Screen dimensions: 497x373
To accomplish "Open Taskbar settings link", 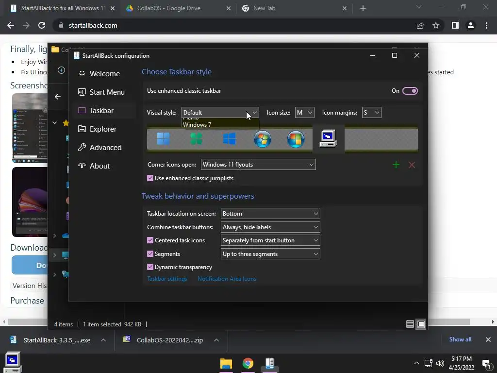I will (x=167, y=279).
